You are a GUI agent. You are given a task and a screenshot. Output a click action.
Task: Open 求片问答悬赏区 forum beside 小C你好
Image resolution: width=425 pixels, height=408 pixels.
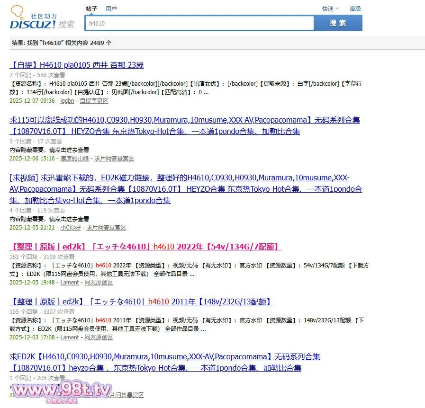coord(106,228)
